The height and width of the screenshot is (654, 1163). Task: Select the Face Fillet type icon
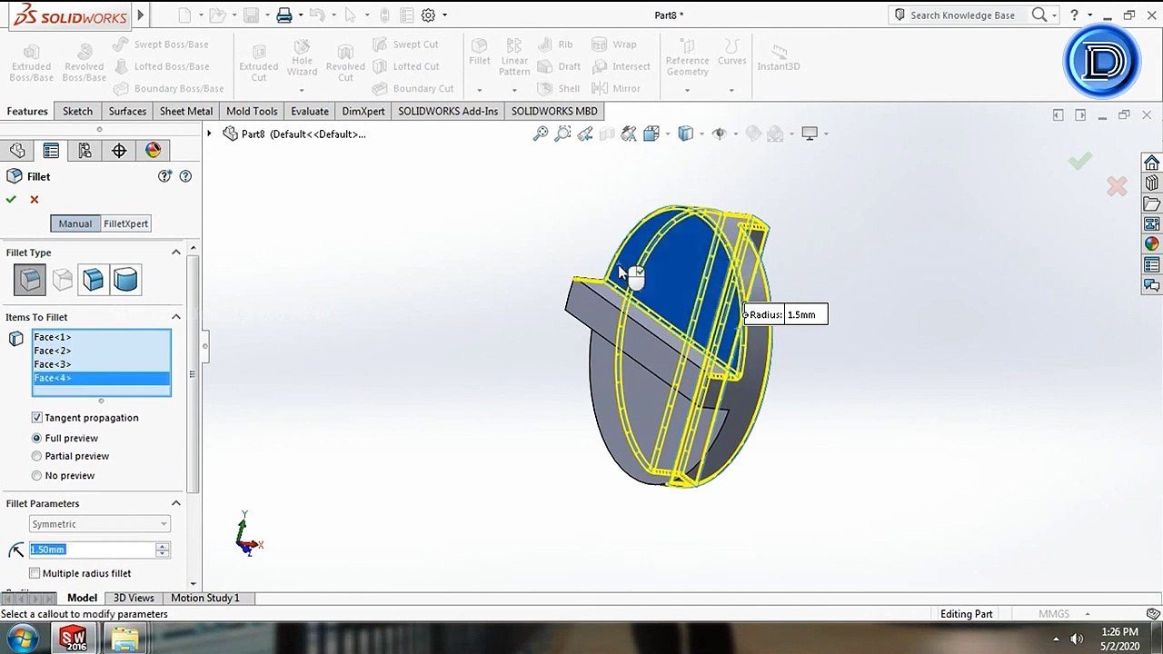[94, 280]
